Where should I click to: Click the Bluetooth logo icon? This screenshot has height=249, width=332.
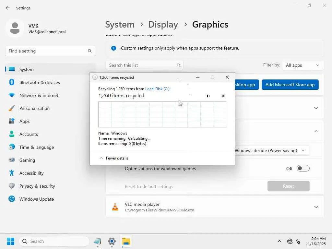[x=12, y=82]
